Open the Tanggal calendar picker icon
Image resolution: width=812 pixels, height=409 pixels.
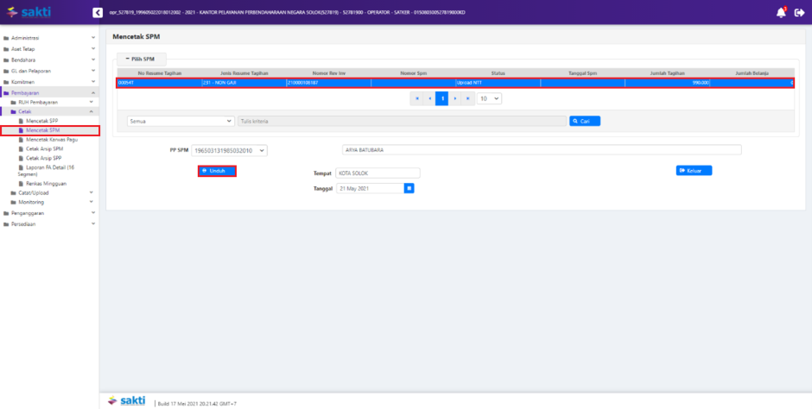pyautogui.click(x=409, y=187)
